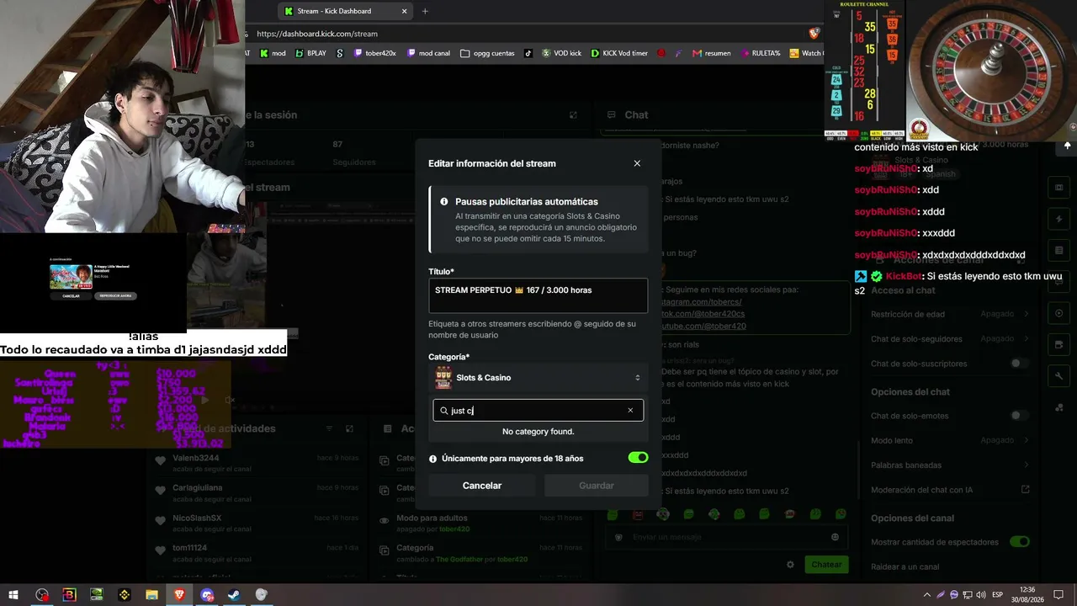The height and width of the screenshot is (606, 1077).
Task: Click the red circle bookmark icon
Action: (x=661, y=53)
